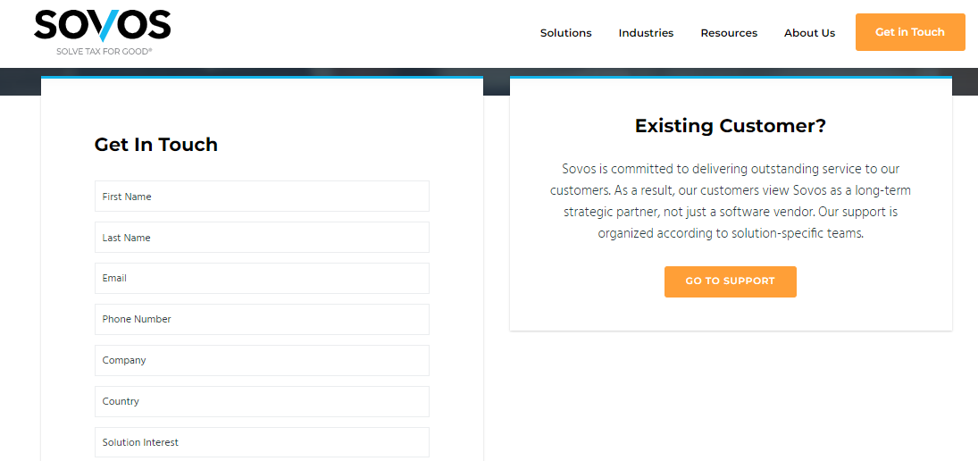Screen dimensions: 978x461
Task: Open the Solution Interest dropdown
Action: coord(262,442)
